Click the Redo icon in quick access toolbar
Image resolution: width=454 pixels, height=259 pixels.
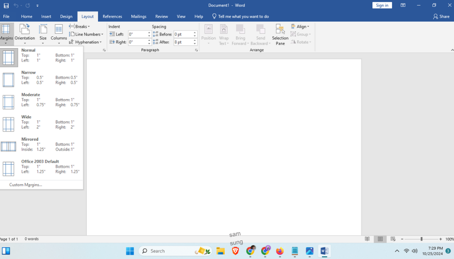click(x=27, y=5)
